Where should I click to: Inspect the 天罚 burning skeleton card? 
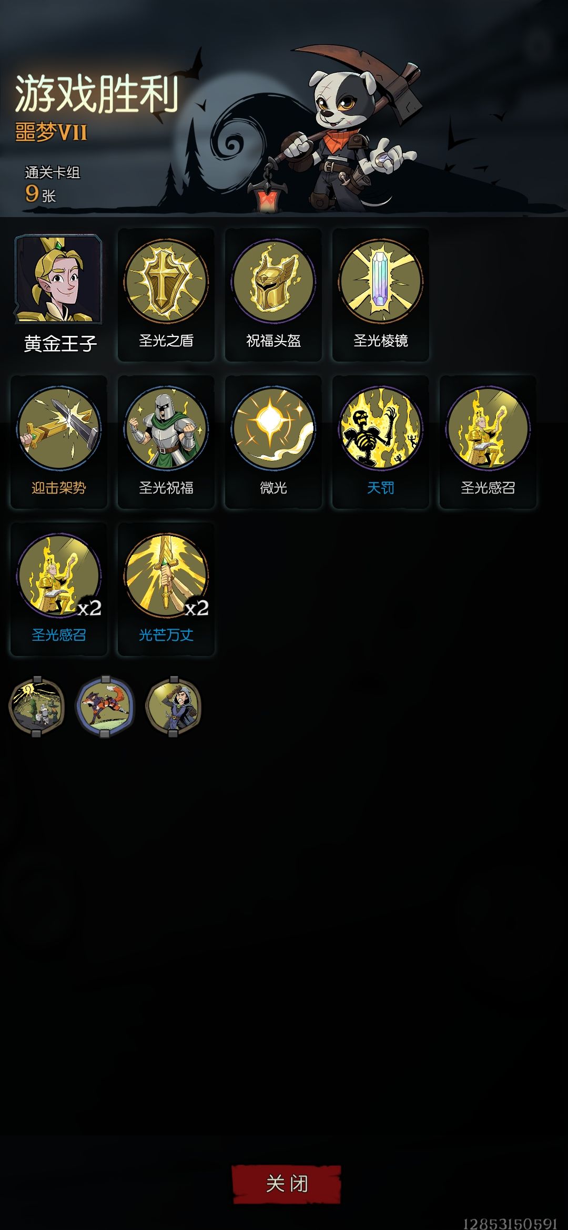[x=381, y=442]
